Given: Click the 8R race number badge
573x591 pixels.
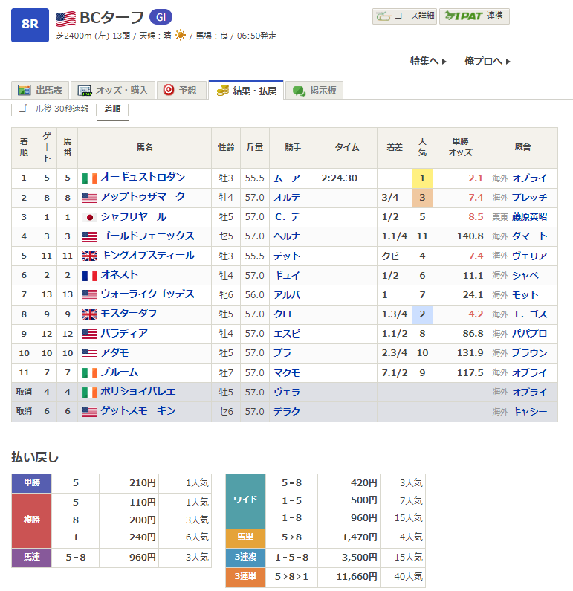Looking at the screenshot, I should coord(30,24).
